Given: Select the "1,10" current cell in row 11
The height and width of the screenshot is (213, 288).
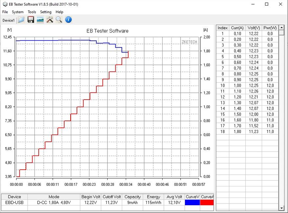Looking at the screenshot, I should click(x=237, y=91).
